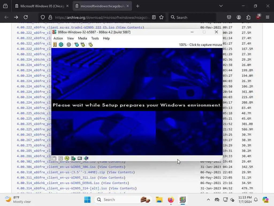Click the 342.5M size text
The height and width of the screenshot is (206, 274).
pyautogui.click(x=247, y=167)
